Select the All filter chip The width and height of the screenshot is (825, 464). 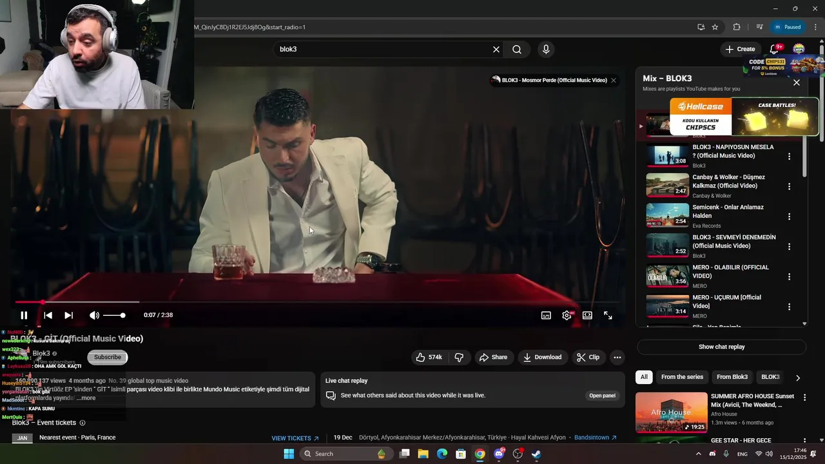[x=644, y=377]
